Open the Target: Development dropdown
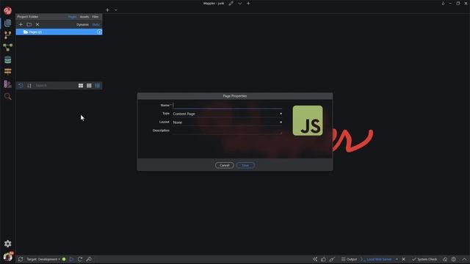Viewport: 470px width, 264px height. (43, 259)
